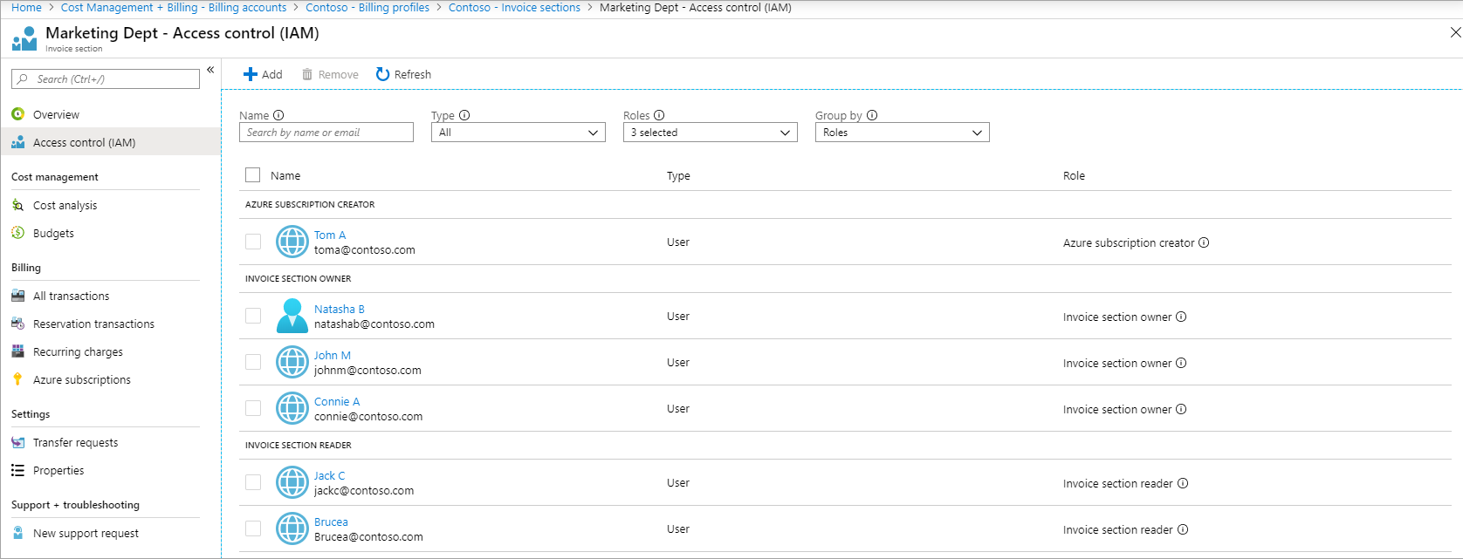Toggle the select-all checkbox in header
1463x559 pixels.
253,175
